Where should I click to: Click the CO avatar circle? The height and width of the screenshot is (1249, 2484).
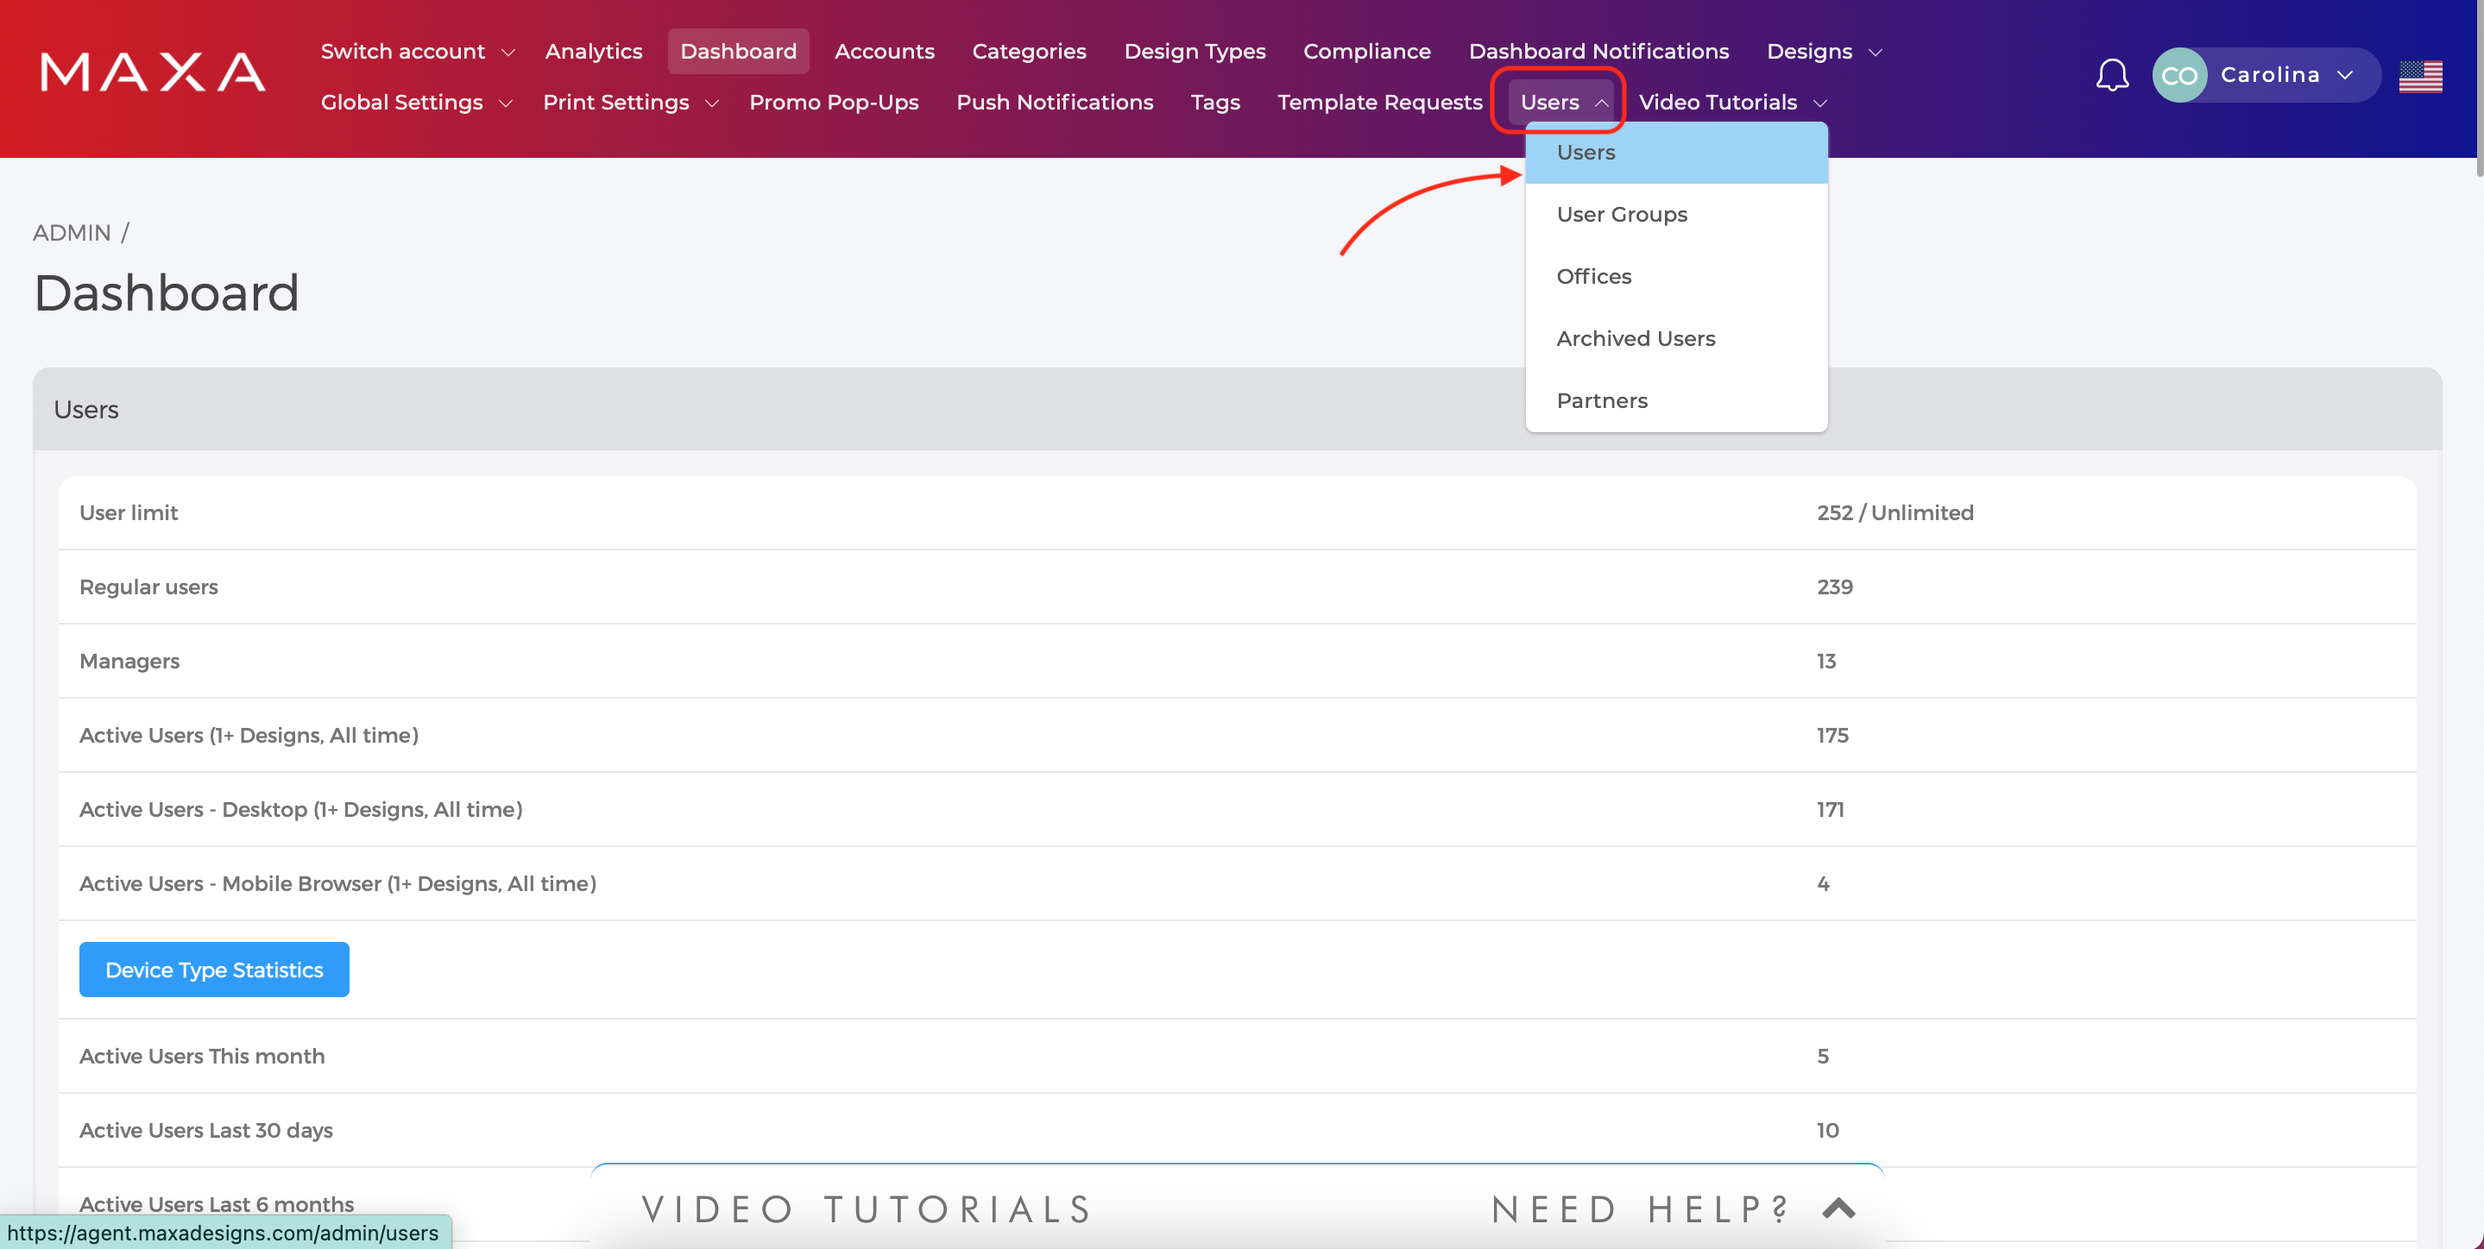[2179, 75]
